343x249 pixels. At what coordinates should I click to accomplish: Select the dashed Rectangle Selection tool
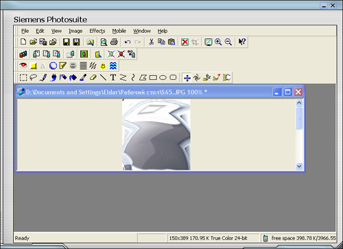coord(23,77)
